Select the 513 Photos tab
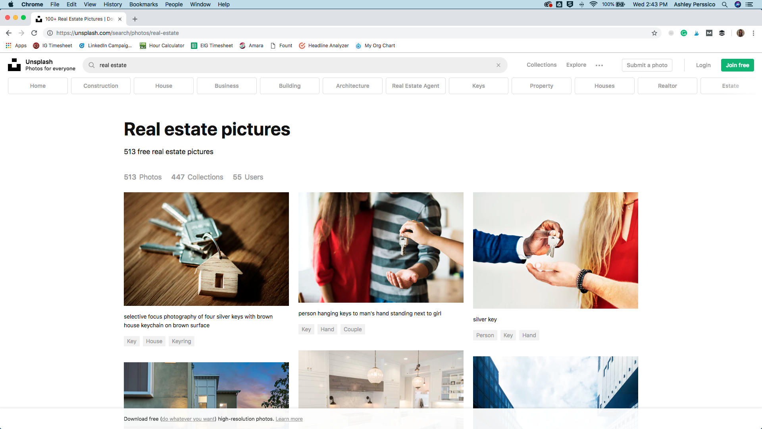 (x=142, y=177)
